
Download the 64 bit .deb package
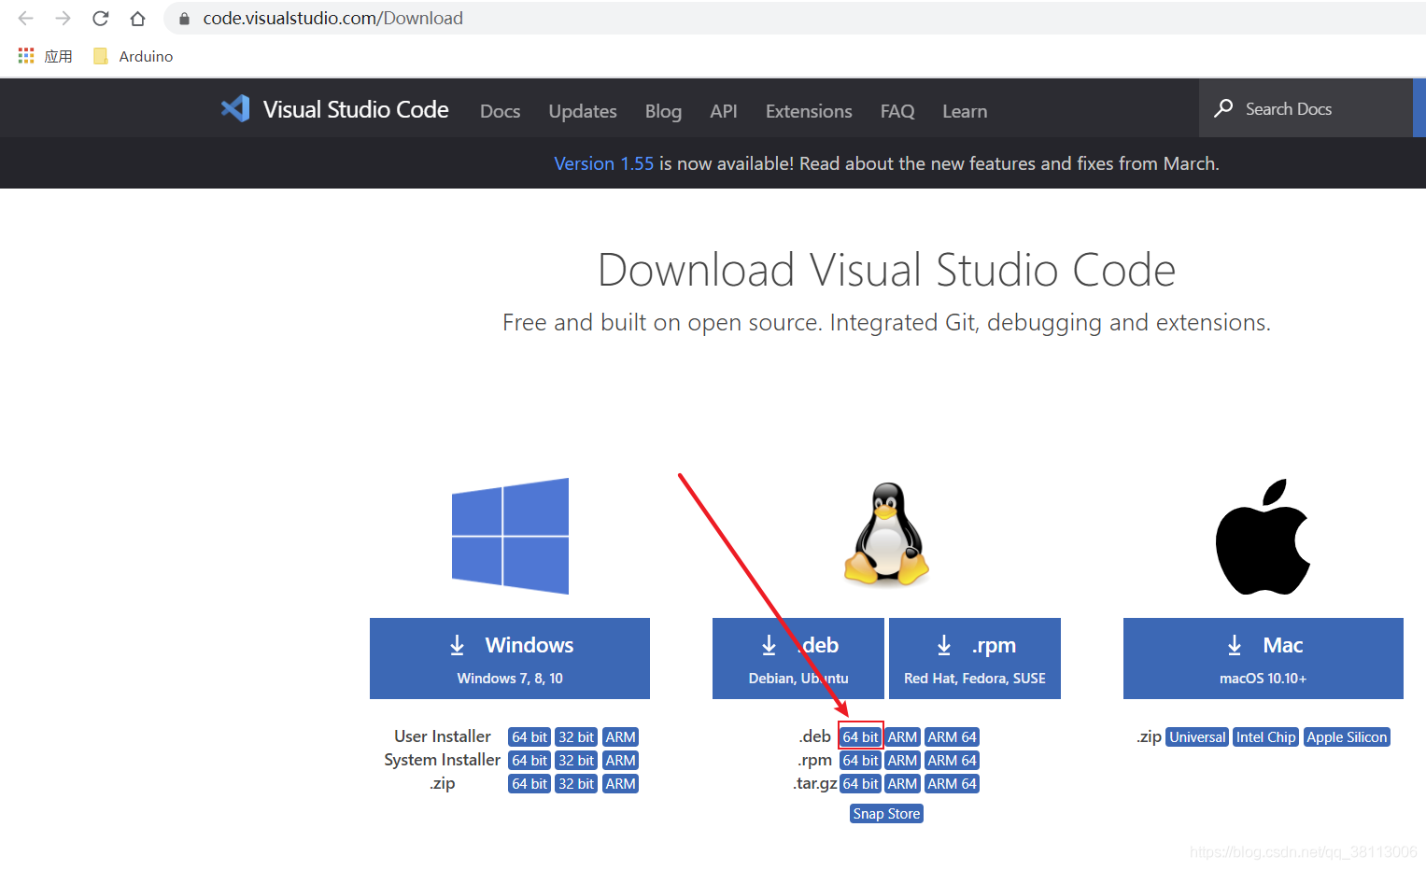(860, 736)
